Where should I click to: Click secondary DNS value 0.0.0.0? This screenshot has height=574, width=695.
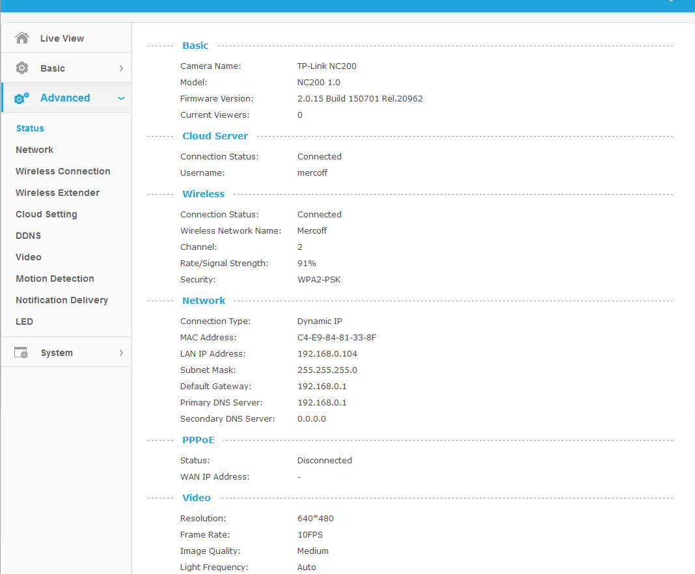tap(312, 419)
